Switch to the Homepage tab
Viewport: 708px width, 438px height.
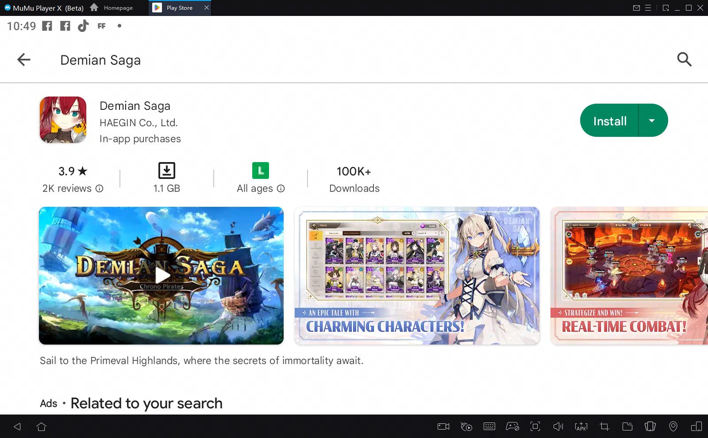(x=112, y=8)
